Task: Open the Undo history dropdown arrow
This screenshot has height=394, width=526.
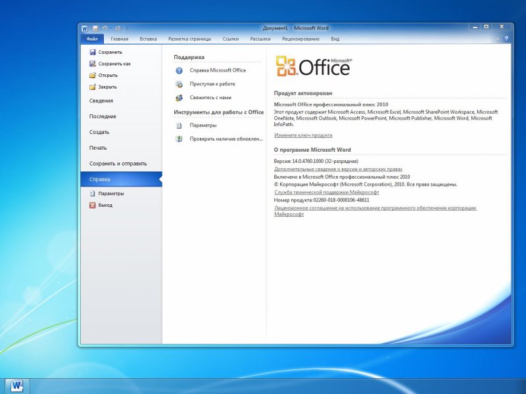Action: [110, 28]
